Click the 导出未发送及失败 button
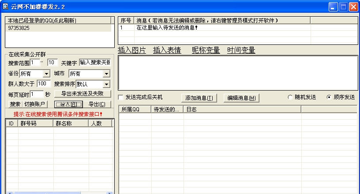The width and height of the screenshot is (360, 194). (82, 94)
